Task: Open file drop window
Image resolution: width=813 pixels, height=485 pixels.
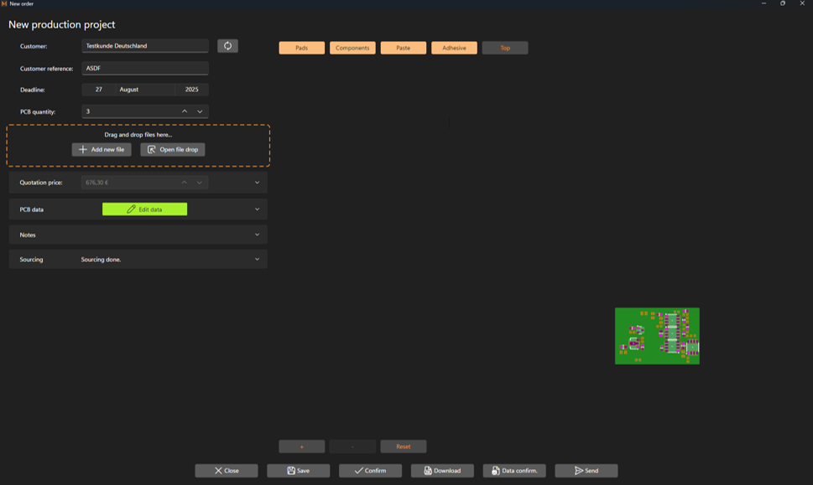Action: click(x=173, y=149)
